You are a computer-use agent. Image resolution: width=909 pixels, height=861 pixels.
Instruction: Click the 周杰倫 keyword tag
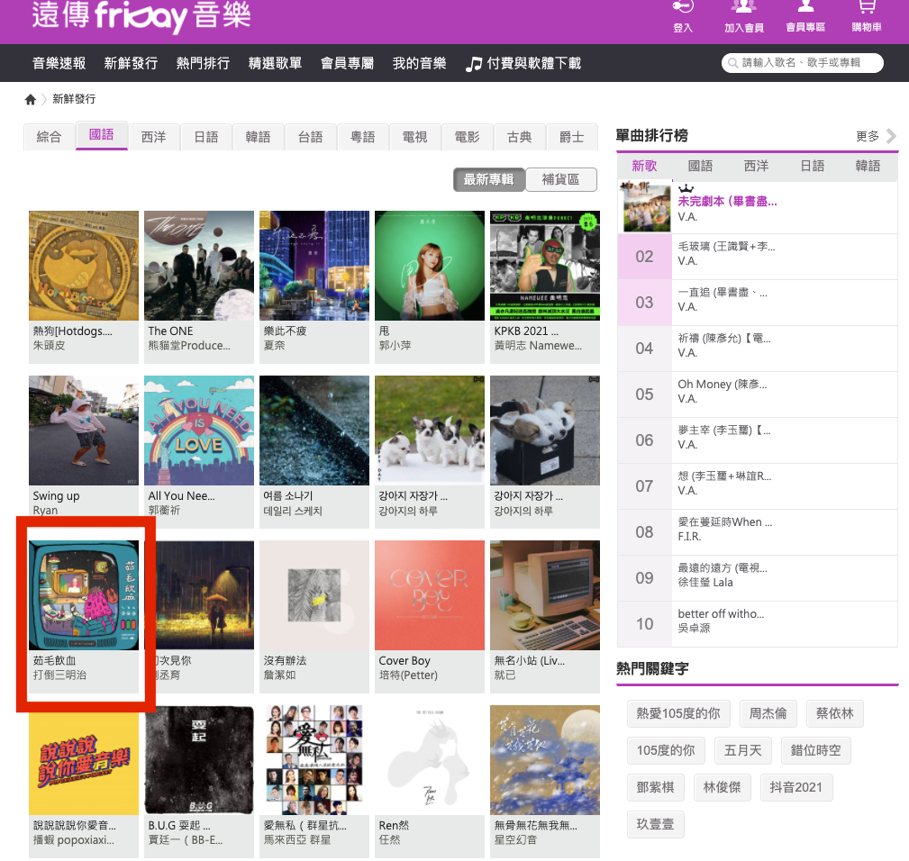(x=768, y=713)
